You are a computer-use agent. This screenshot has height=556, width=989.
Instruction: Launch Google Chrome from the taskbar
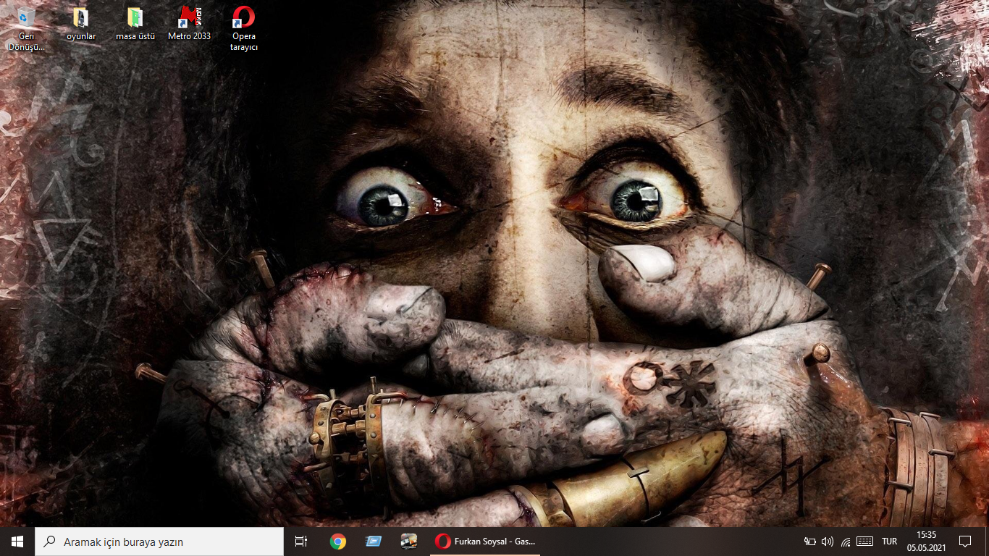pyautogui.click(x=336, y=541)
